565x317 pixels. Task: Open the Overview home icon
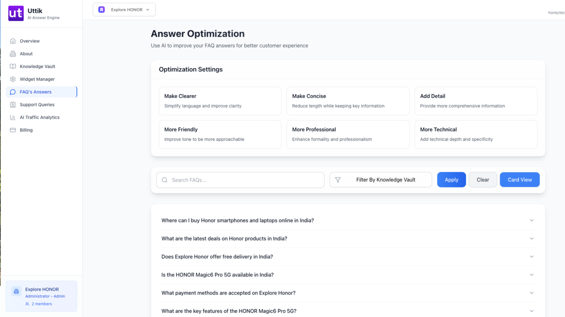(13, 41)
